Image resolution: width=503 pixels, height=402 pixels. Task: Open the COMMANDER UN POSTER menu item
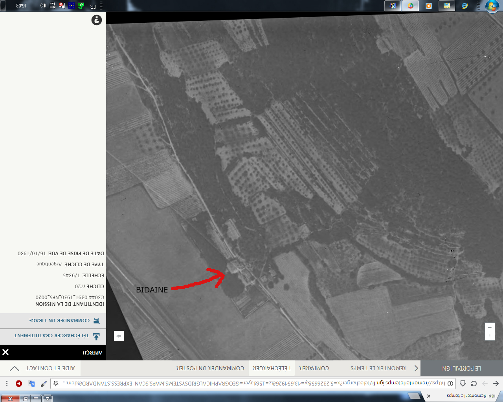[x=210, y=368]
